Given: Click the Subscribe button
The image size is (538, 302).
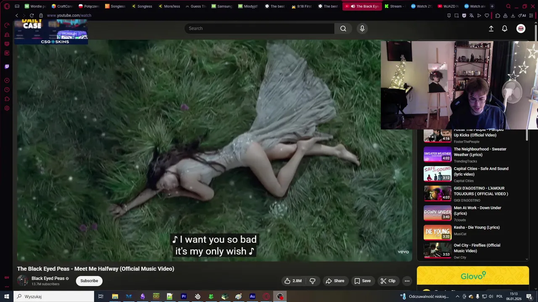Looking at the screenshot, I should 89,281.
